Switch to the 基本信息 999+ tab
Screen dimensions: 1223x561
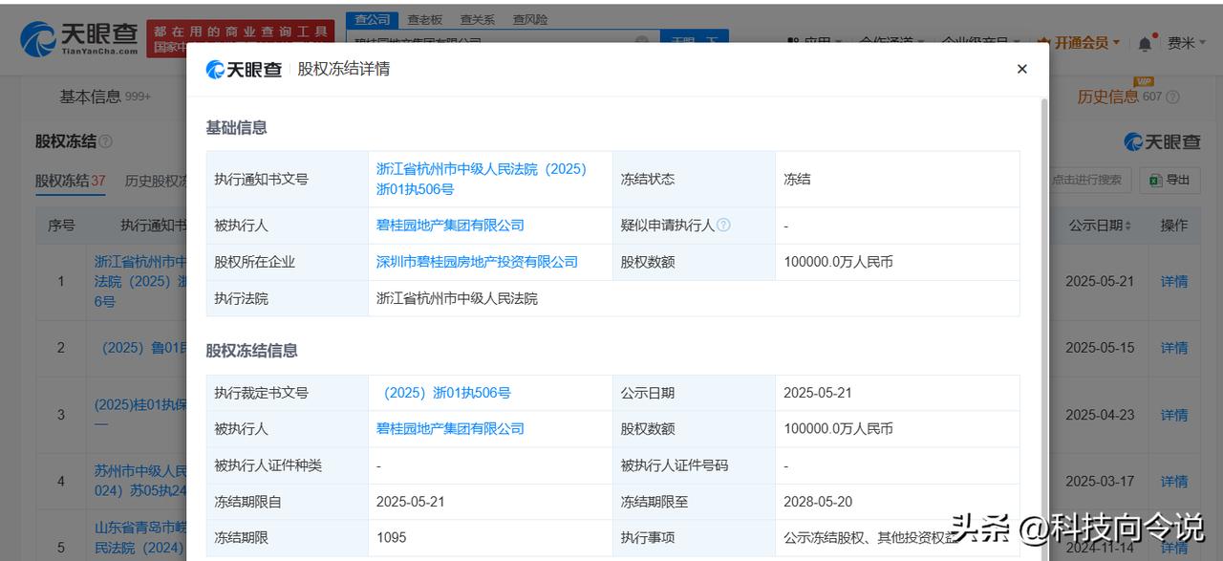[105, 97]
